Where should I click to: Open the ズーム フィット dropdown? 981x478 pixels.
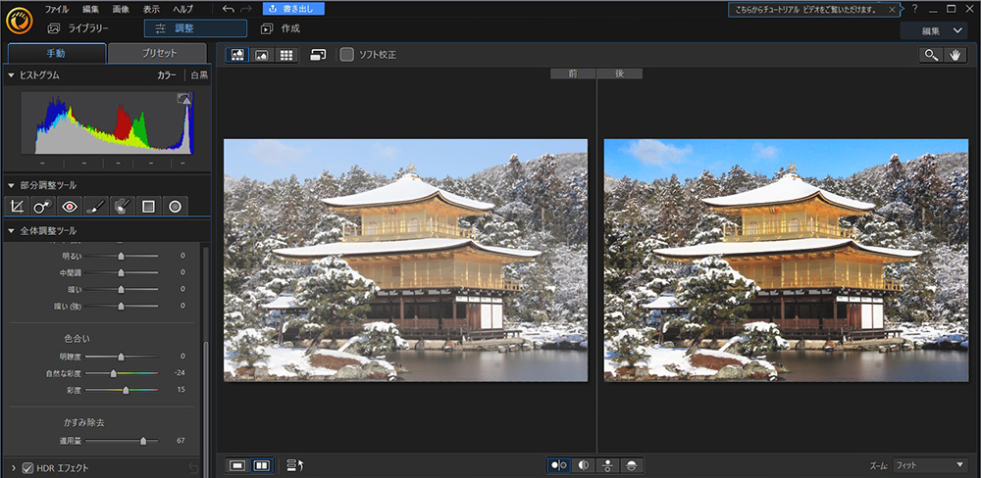coord(930,465)
